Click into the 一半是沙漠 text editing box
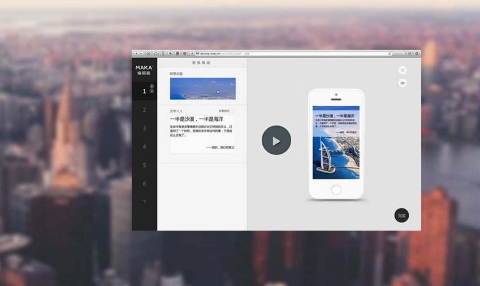The image size is (480, 286). pyautogui.click(x=202, y=133)
